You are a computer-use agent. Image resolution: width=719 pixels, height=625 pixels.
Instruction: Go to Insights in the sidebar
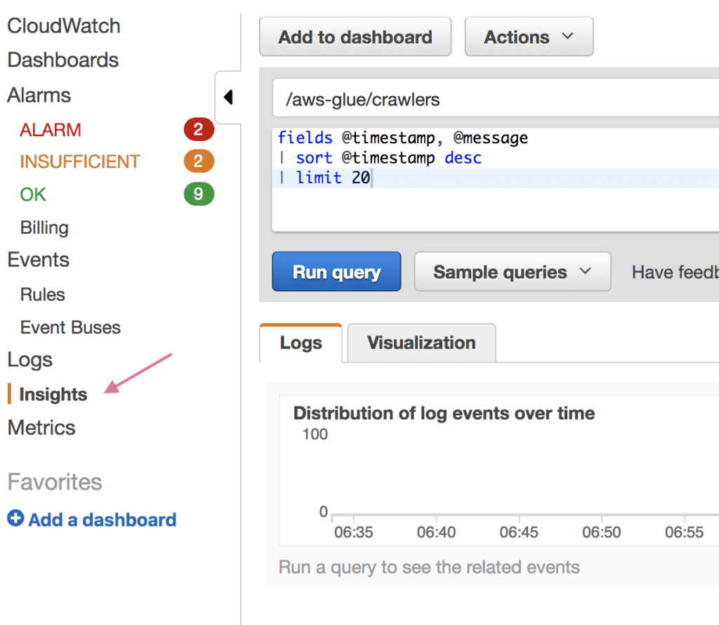click(53, 395)
